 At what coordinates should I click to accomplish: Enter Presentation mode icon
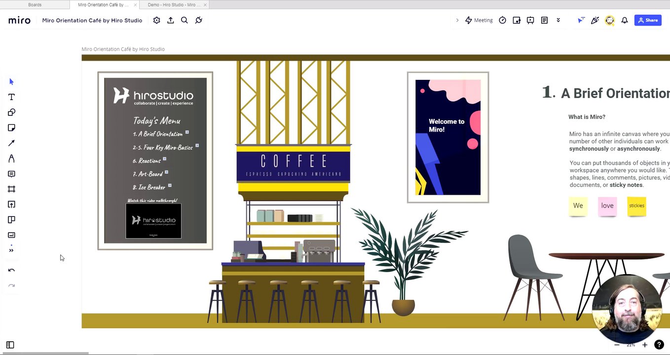coord(530,20)
